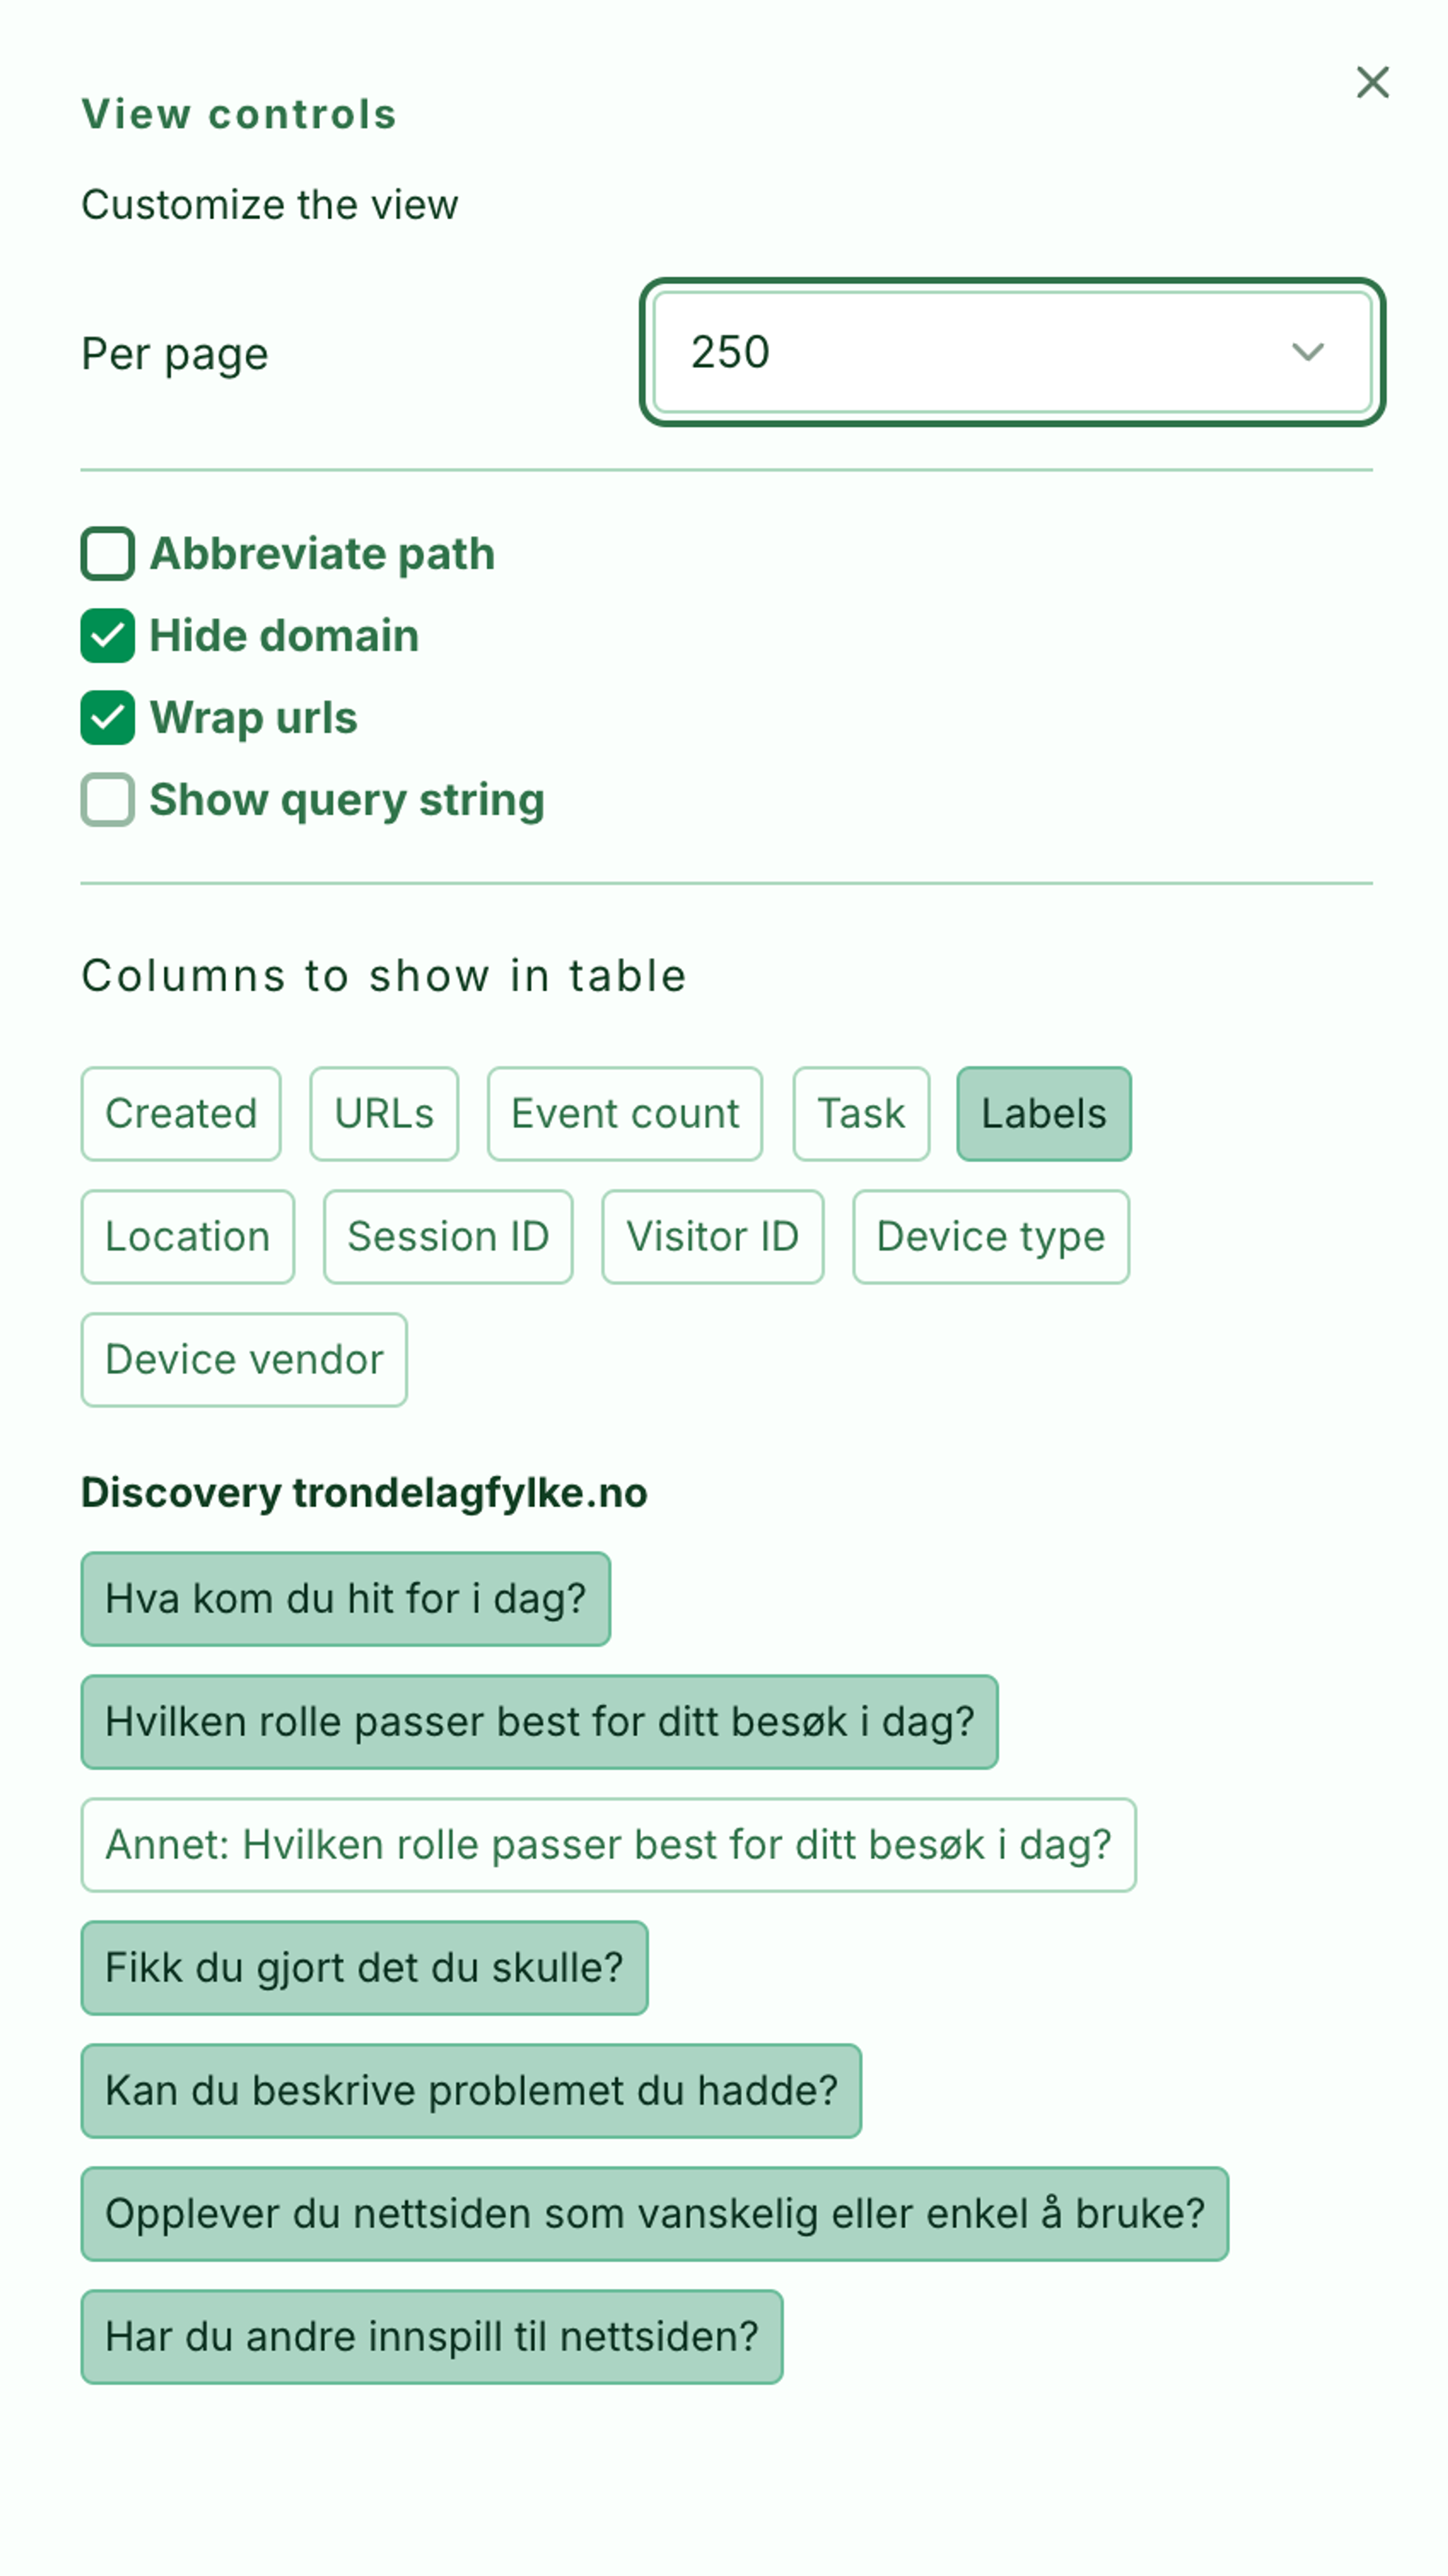The height and width of the screenshot is (2576, 1448).
Task: Show the Location column
Action: click(x=188, y=1236)
